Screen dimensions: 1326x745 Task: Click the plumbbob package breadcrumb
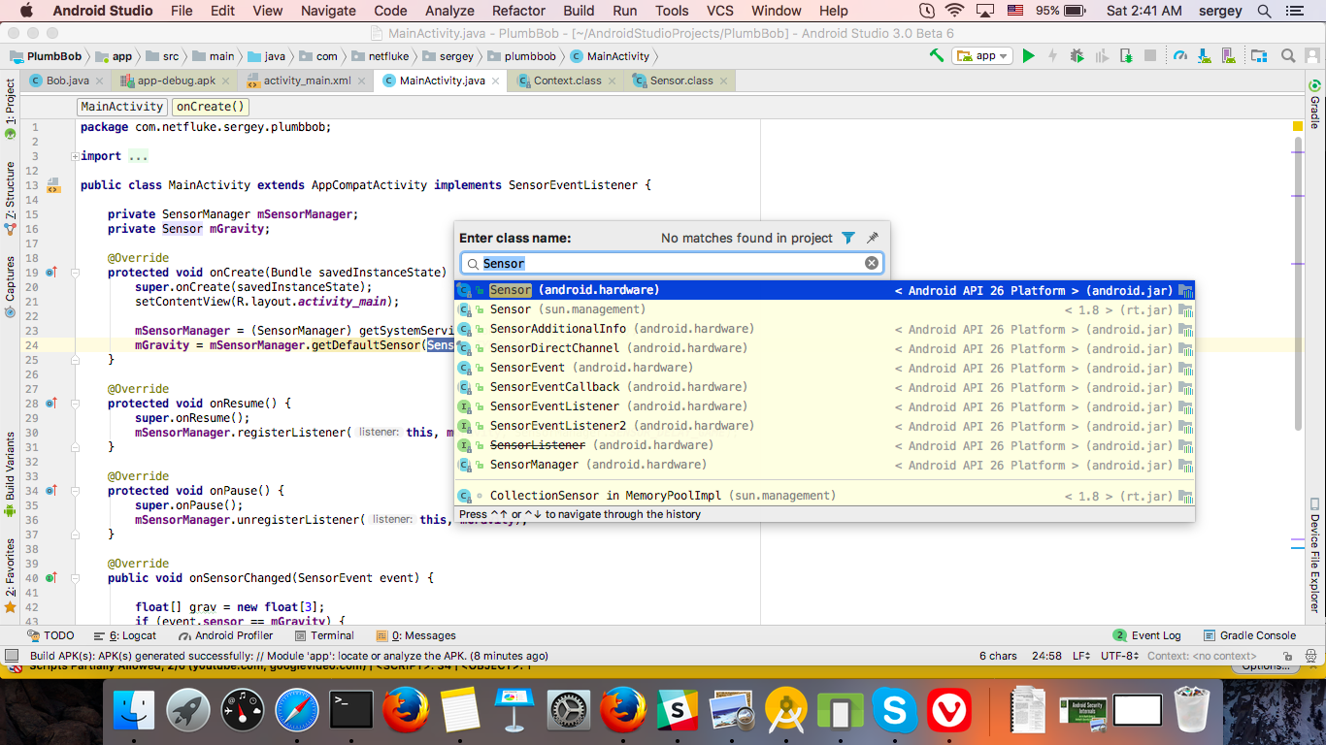[521, 56]
